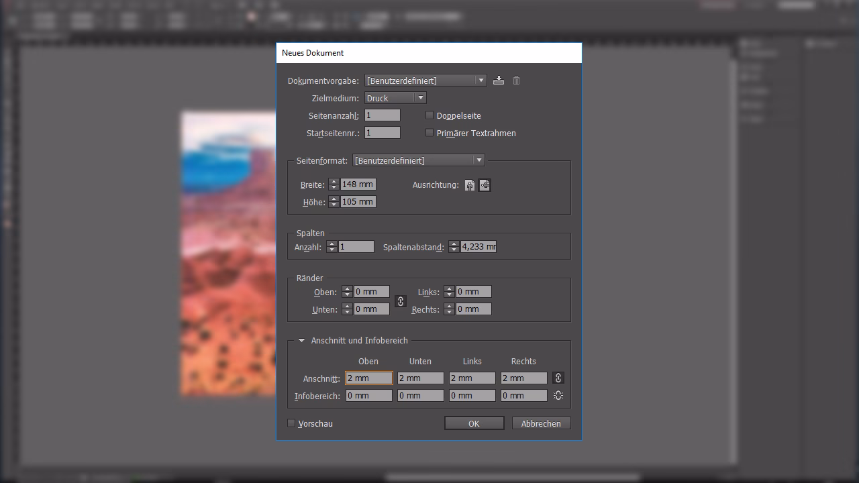Click the save document preset icon
The width and height of the screenshot is (859, 483).
(x=498, y=80)
